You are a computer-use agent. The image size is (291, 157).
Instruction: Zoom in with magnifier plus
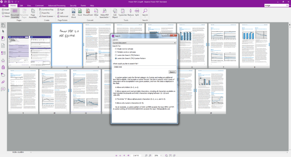click(x=150, y=156)
